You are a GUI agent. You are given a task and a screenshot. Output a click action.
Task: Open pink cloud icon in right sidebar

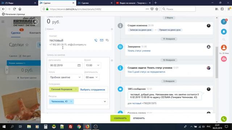tap(224, 59)
